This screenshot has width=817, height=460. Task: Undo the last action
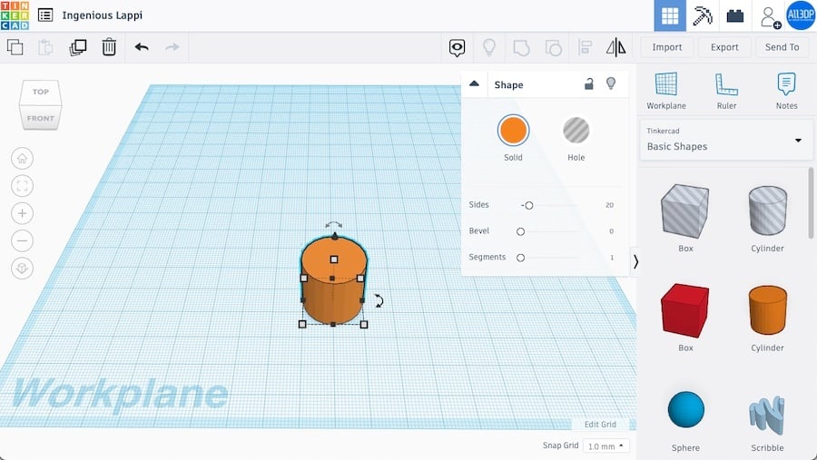point(142,47)
